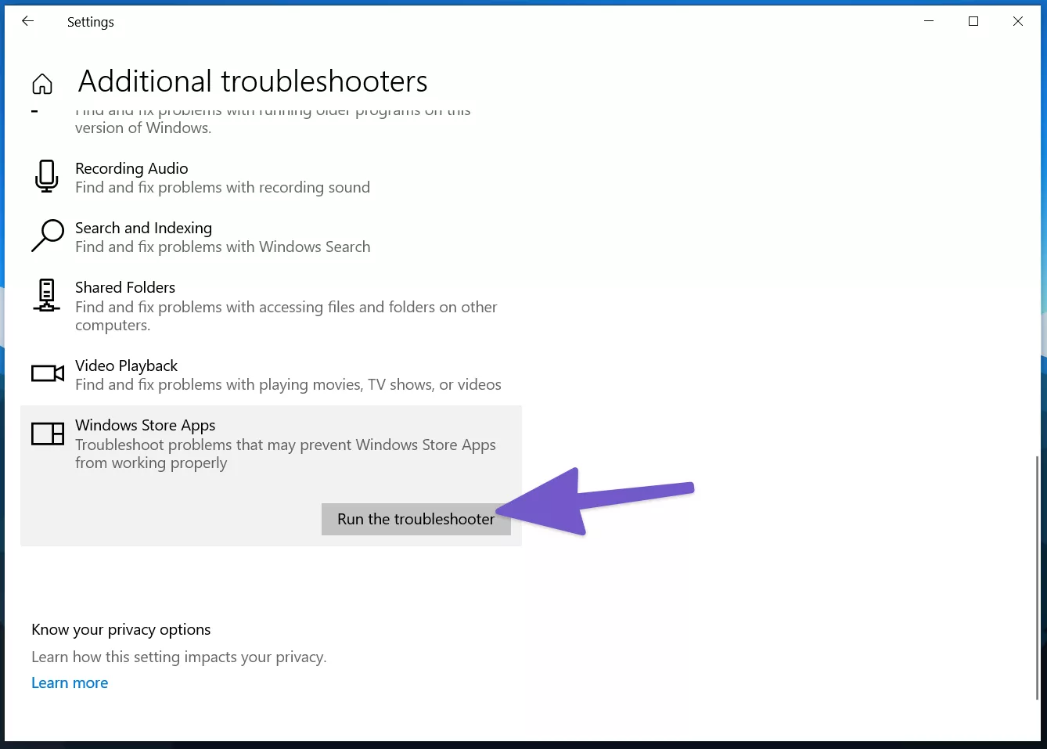
Task: Select the Windows Store Apps title
Action: (x=145, y=425)
